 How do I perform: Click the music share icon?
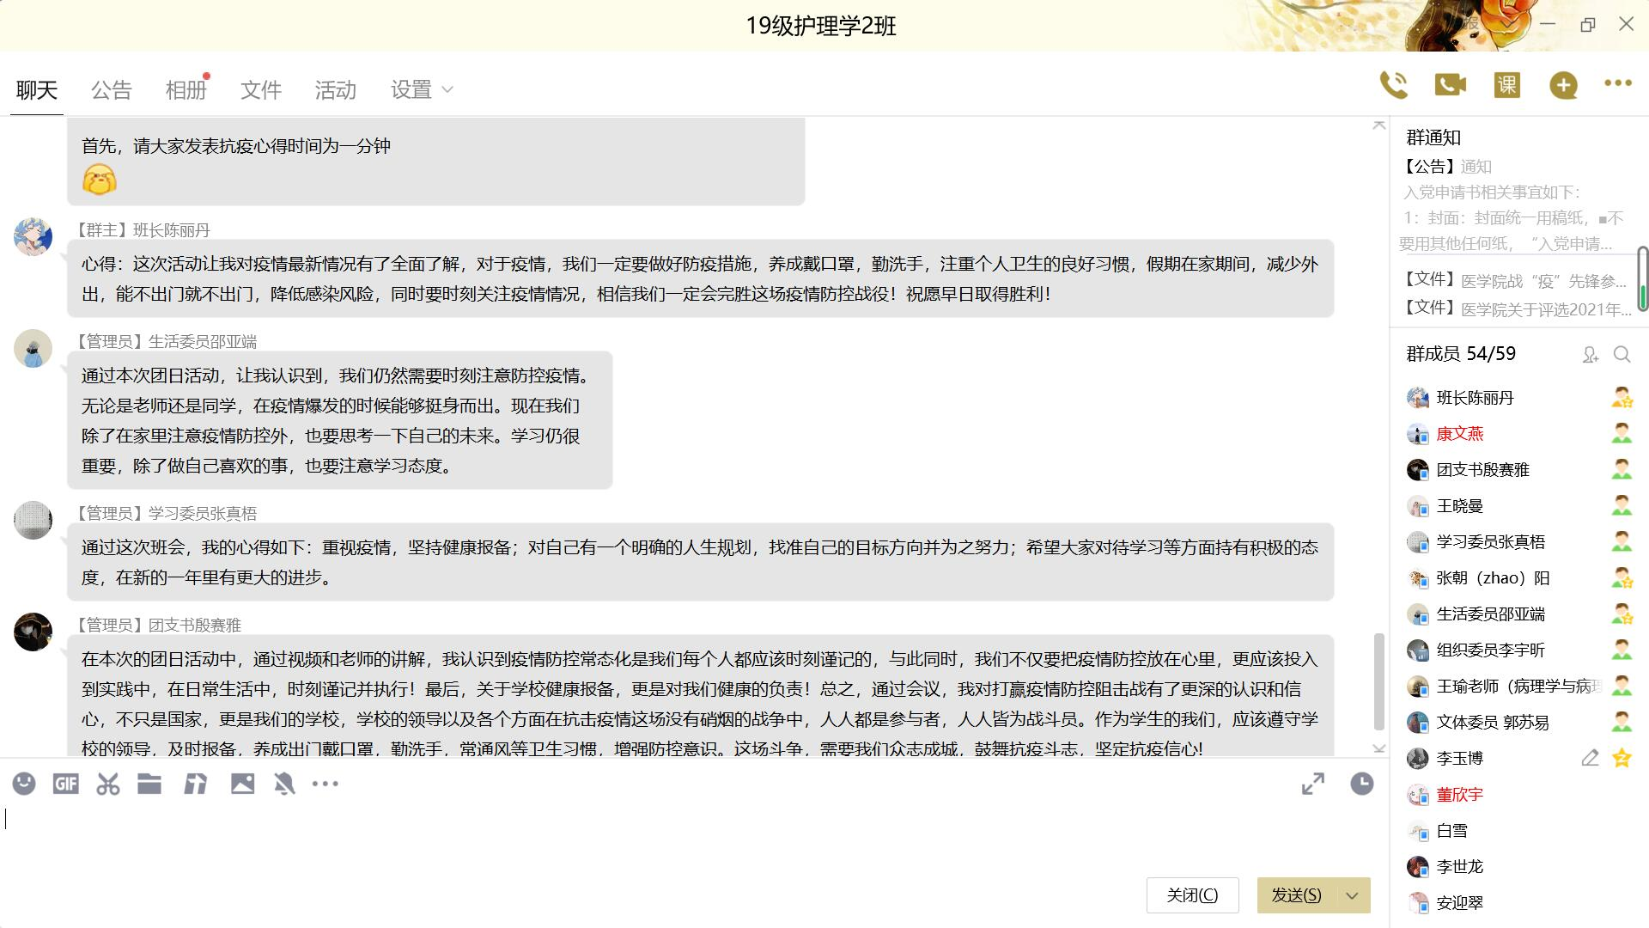click(x=196, y=784)
